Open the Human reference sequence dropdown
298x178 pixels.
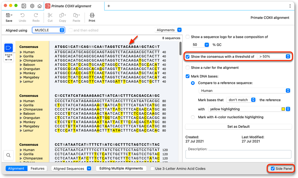pos(244,91)
